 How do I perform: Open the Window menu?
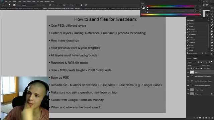pyautogui.click(x=47, y=1)
